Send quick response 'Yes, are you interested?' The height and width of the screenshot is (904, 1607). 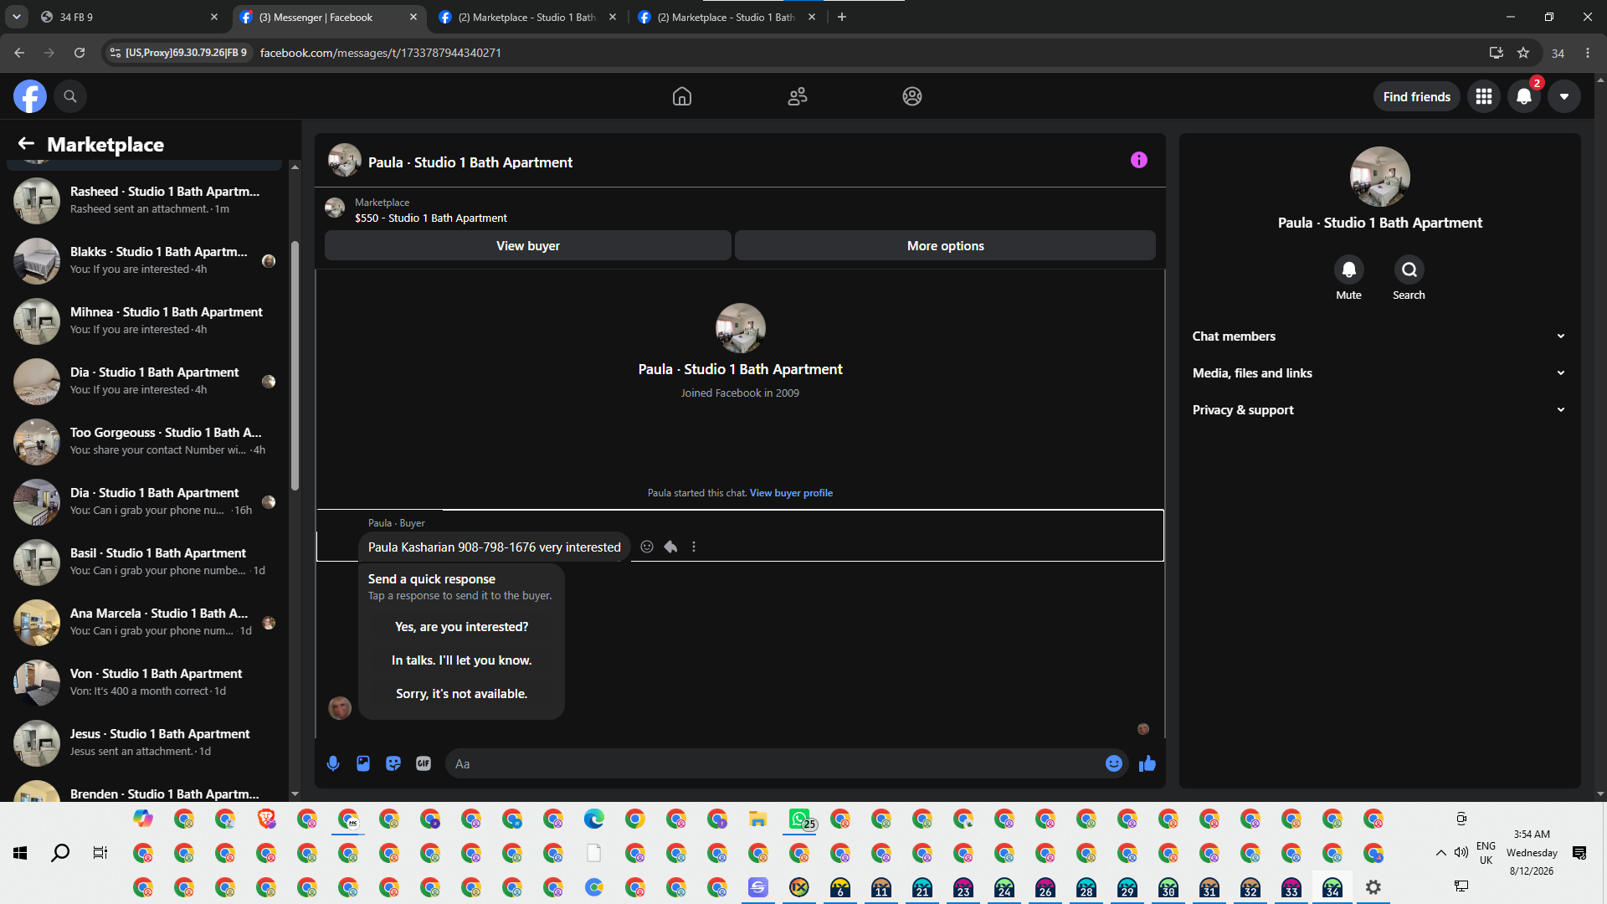pos(461,627)
